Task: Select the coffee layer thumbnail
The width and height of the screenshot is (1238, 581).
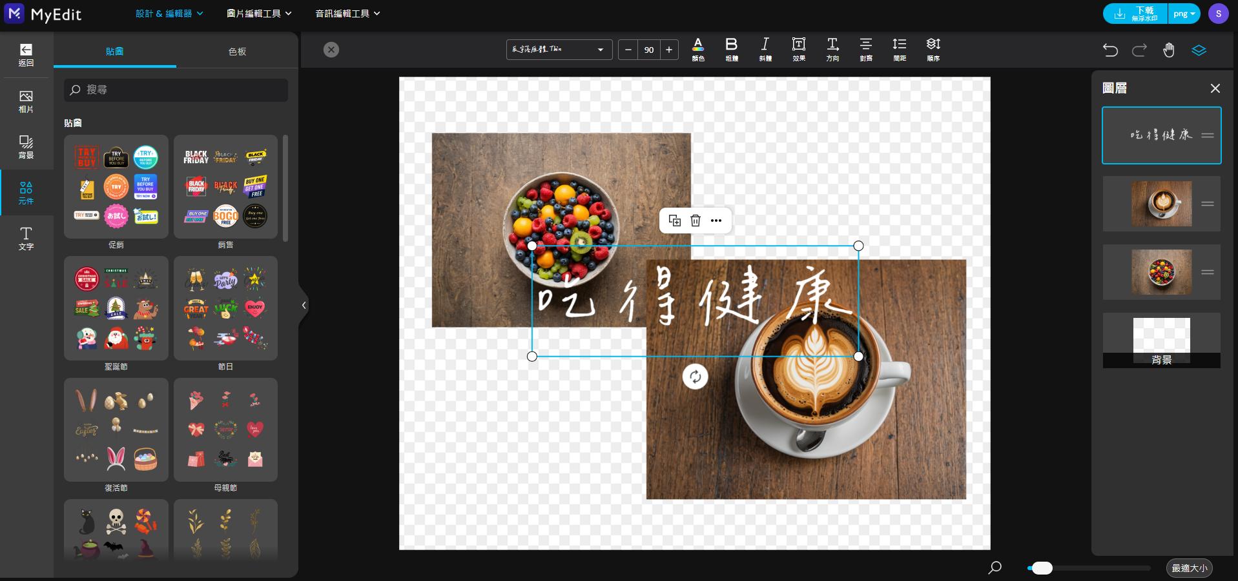Action: 1161,204
